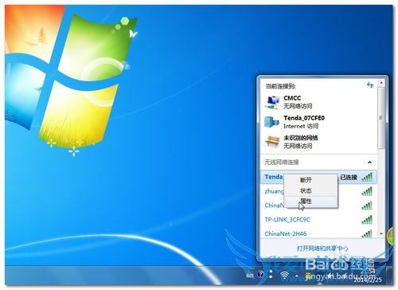Click the CMCC connection name
This screenshot has height=290, width=398.
click(x=292, y=98)
